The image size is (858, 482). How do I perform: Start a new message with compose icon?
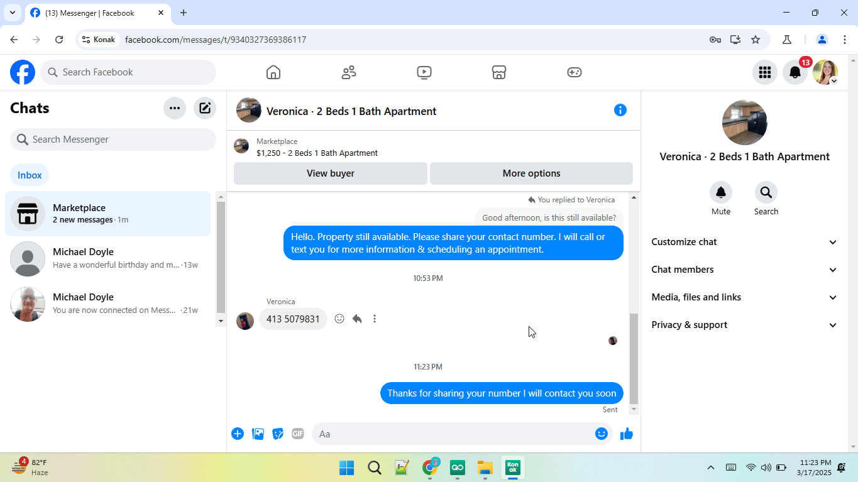[205, 108]
